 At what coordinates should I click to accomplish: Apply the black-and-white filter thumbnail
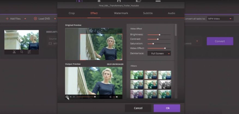tap(165, 85)
